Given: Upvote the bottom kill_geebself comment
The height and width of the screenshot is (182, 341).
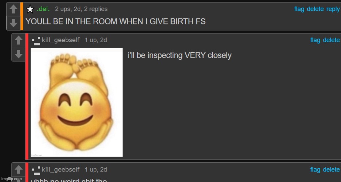Looking at the screenshot, I should tap(19, 170).
